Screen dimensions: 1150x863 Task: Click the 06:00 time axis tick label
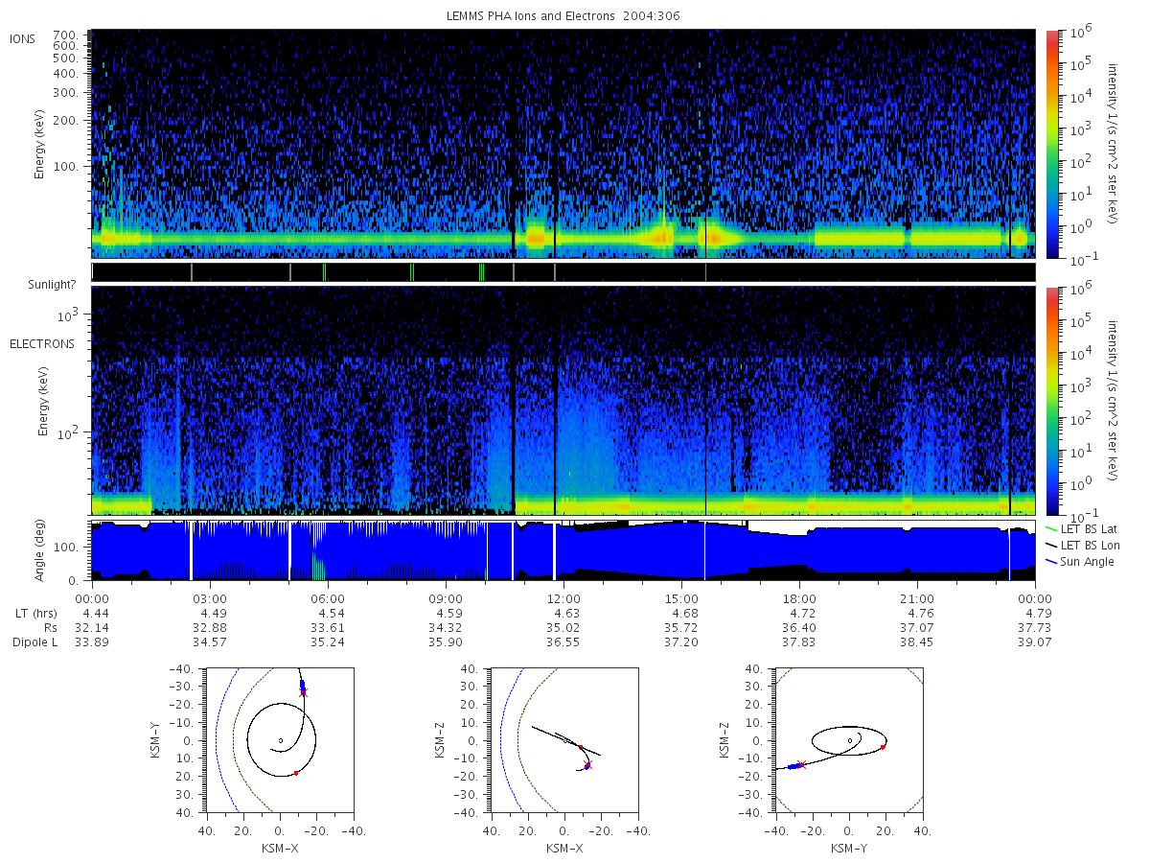coord(327,598)
